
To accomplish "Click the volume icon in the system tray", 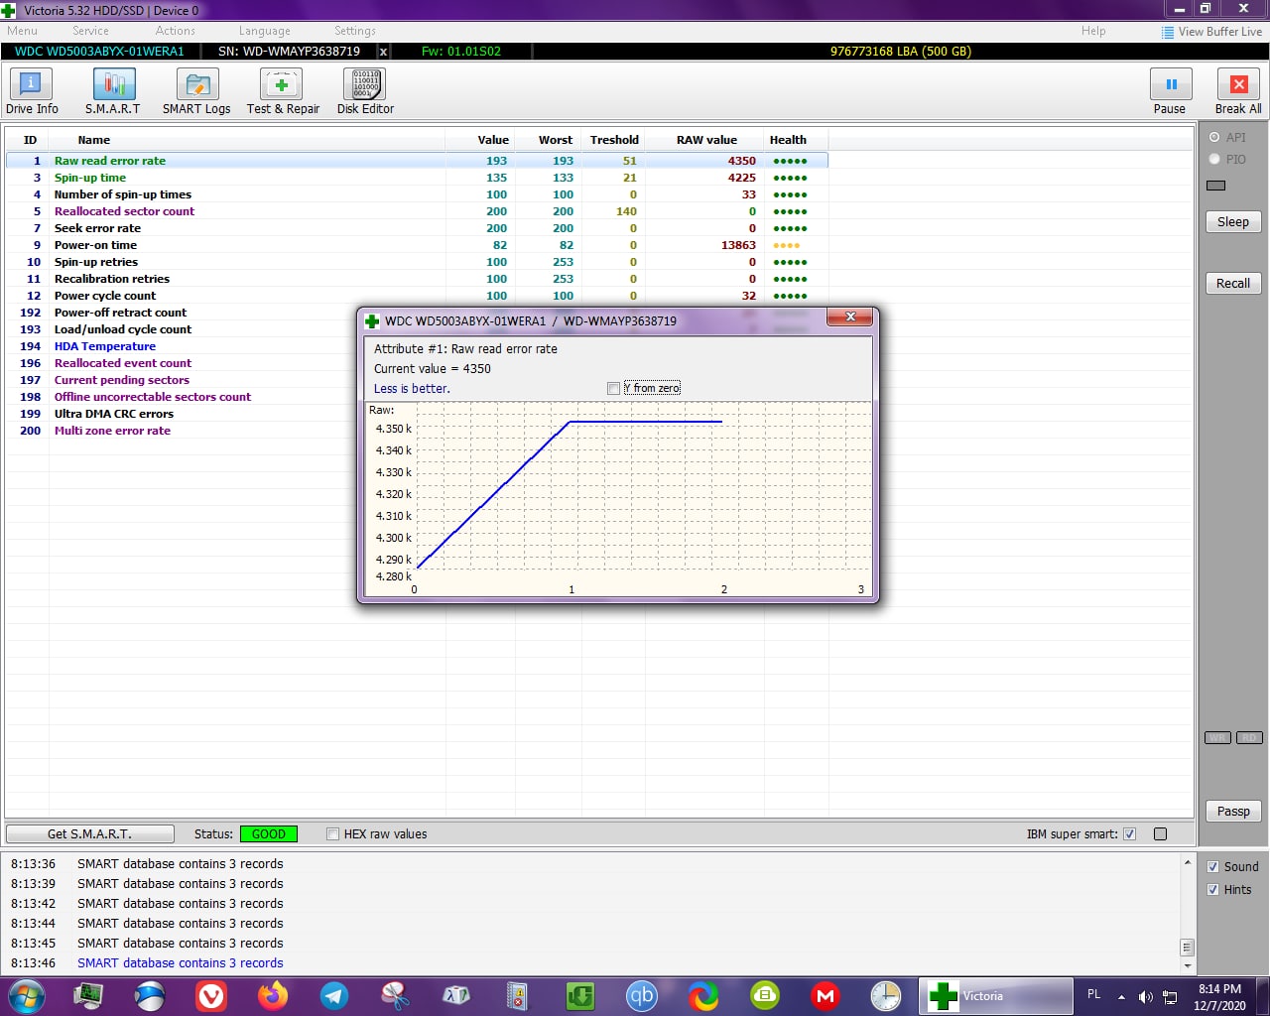I will click(1145, 996).
